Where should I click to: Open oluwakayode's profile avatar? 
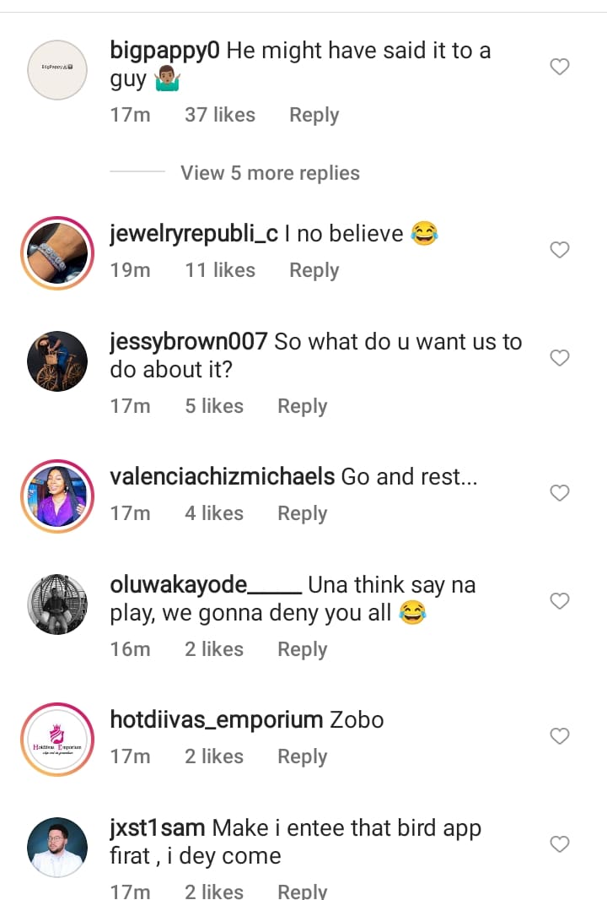(57, 605)
